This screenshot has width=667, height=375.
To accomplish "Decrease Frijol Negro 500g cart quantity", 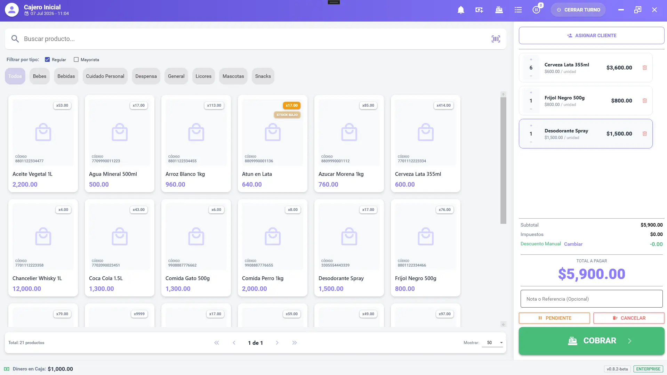I will point(531,109).
